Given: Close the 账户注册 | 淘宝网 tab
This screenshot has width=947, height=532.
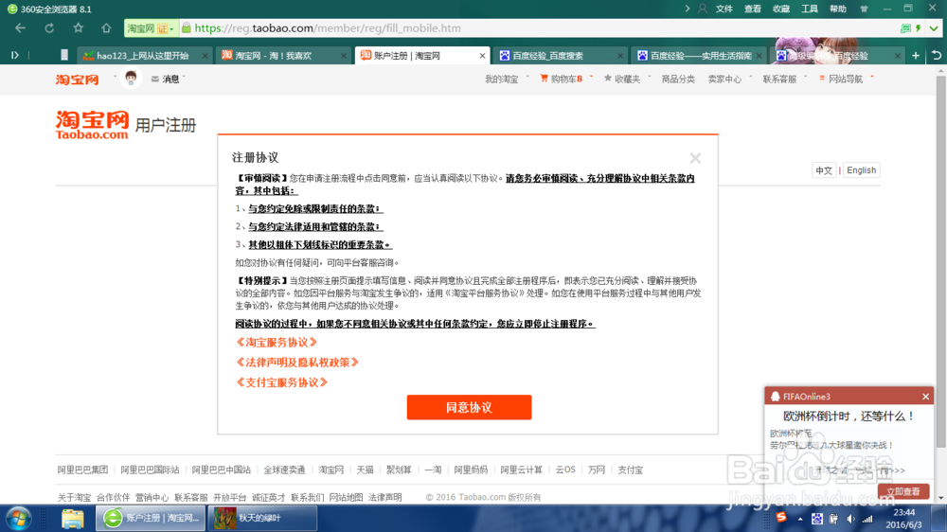Looking at the screenshot, I should click(x=482, y=56).
